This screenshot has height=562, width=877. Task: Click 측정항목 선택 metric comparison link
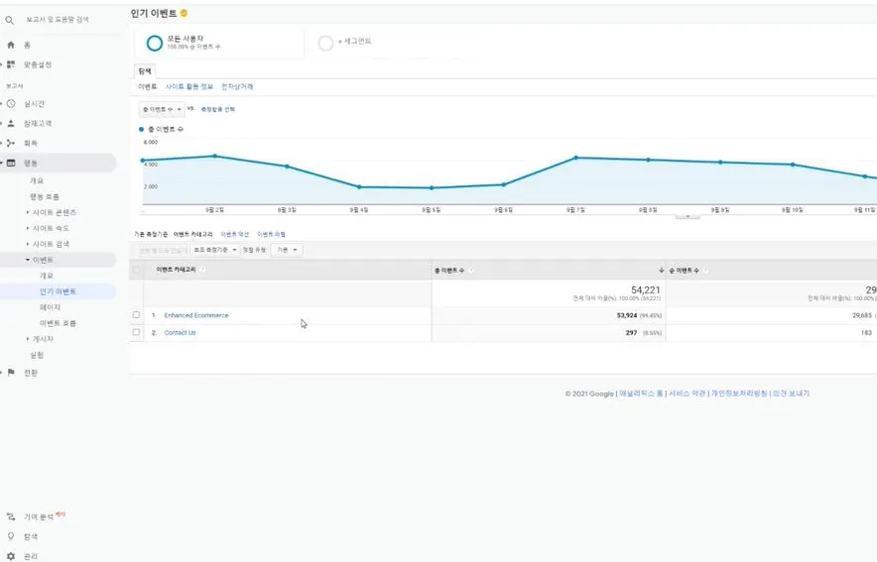(x=217, y=109)
